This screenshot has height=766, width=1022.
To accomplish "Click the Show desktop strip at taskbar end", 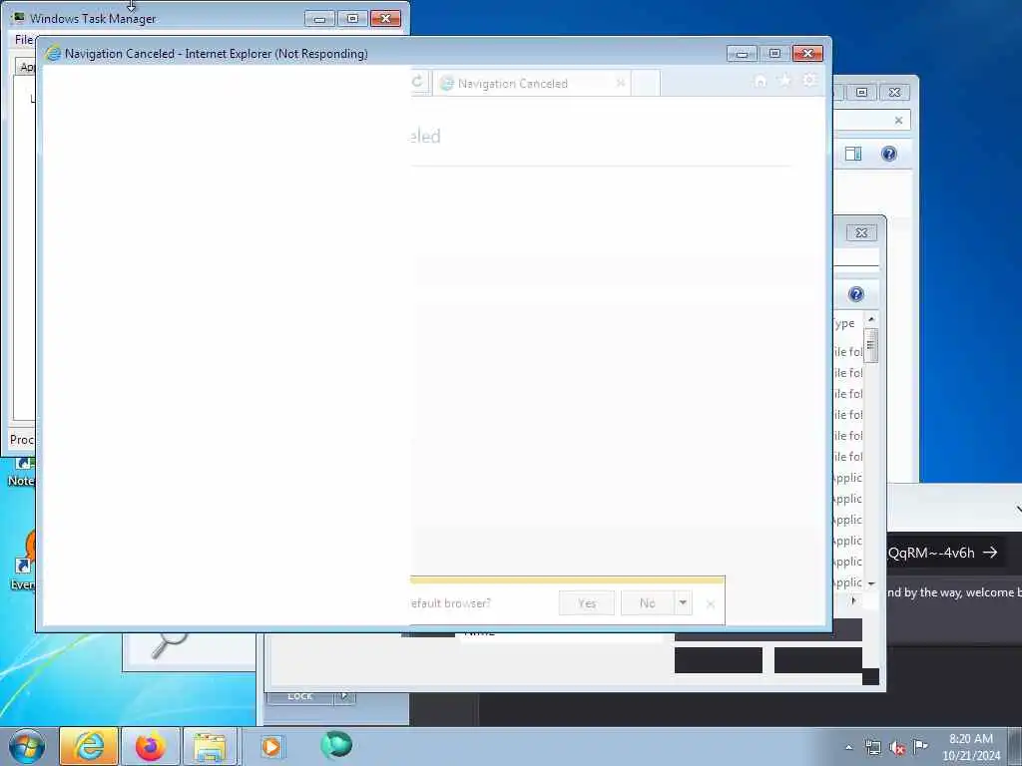I will [1015, 746].
